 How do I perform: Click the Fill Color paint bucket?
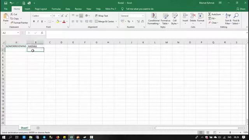58,21
